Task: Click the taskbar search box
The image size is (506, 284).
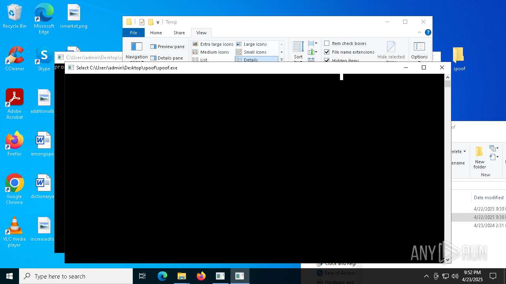Action: click(76, 276)
